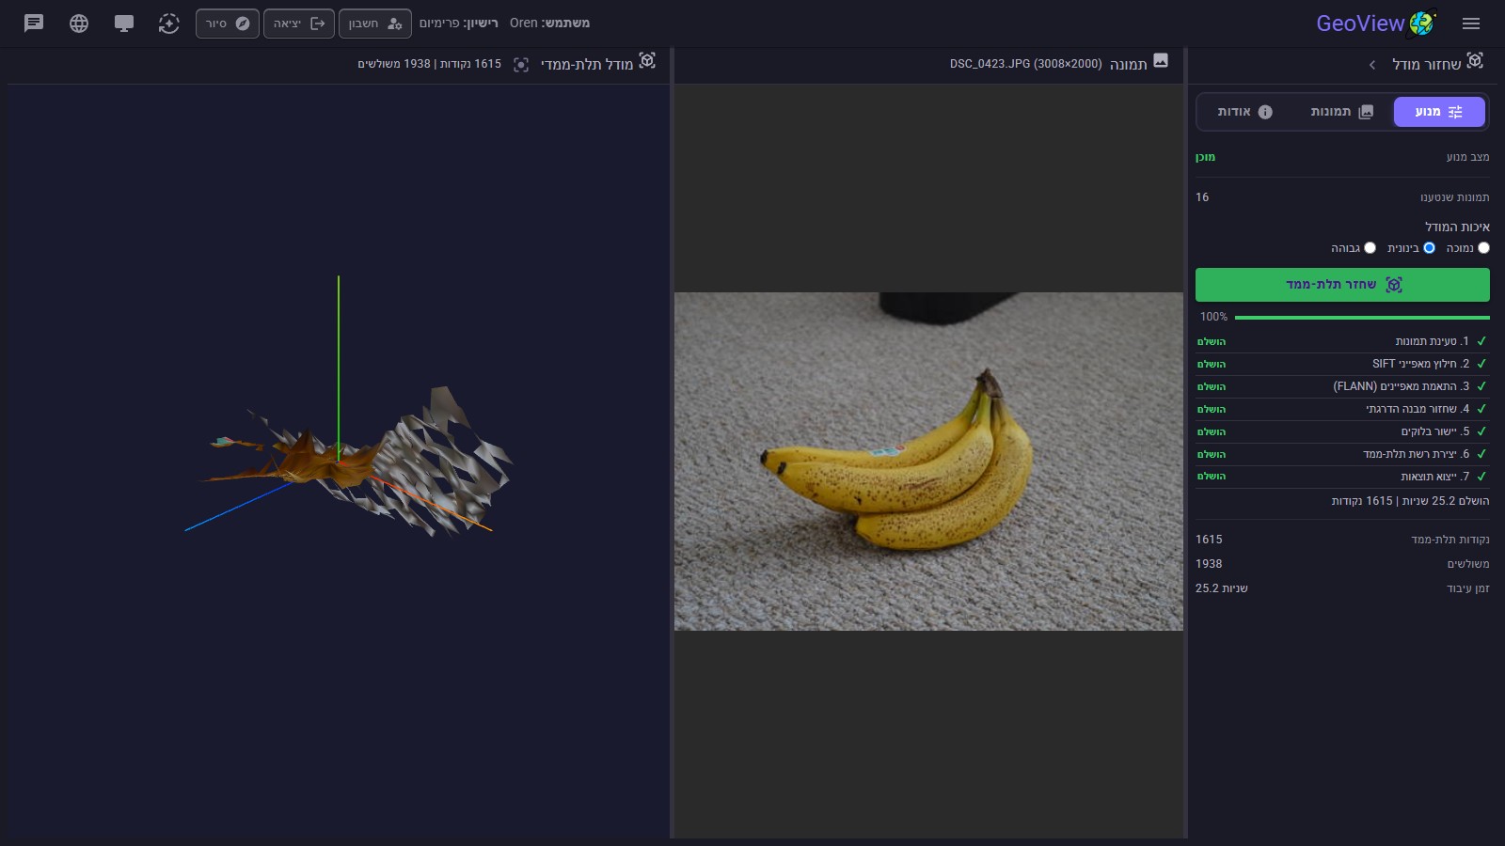Click the banana photo preview
1505x846 pixels.
(928, 461)
